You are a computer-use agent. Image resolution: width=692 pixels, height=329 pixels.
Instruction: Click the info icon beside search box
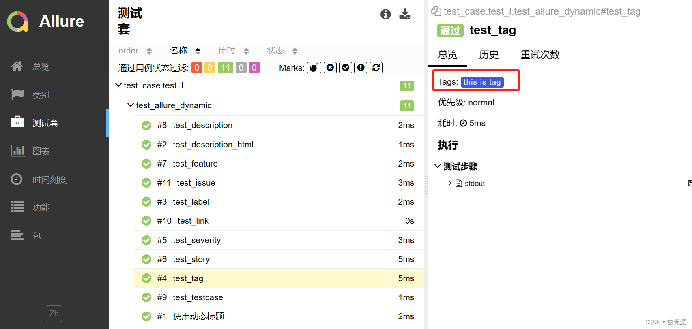pyautogui.click(x=385, y=14)
